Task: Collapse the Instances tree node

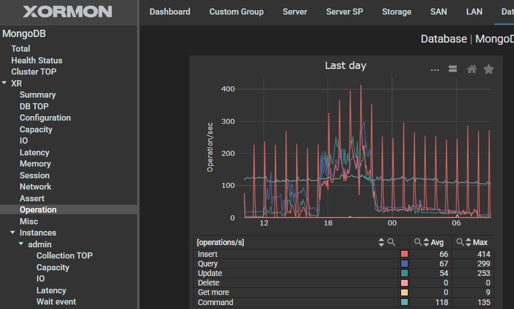Action: coord(13,233)
